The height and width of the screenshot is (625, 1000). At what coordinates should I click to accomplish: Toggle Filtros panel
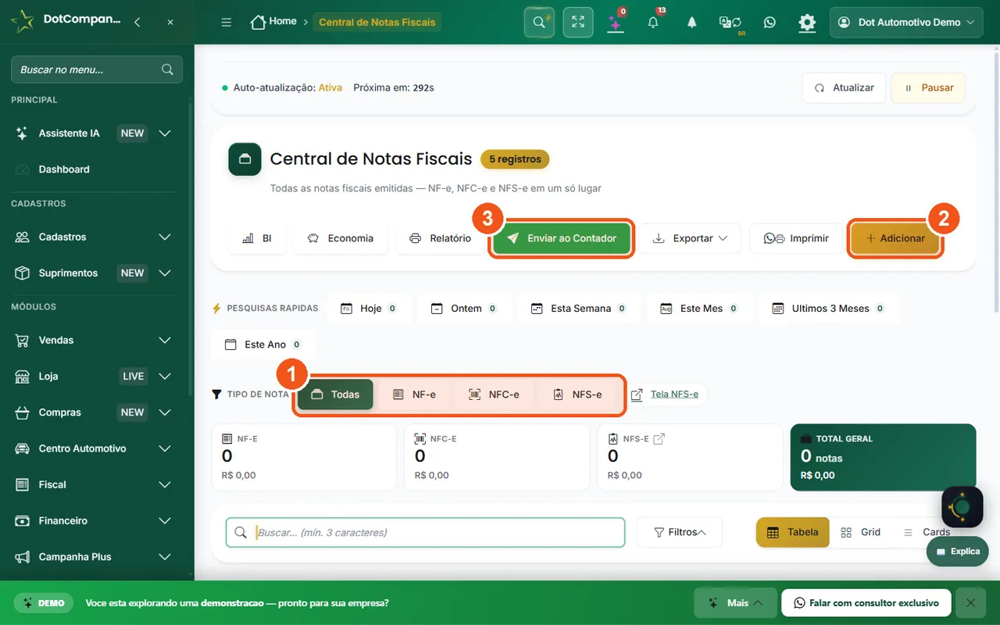tap(680, 533)
